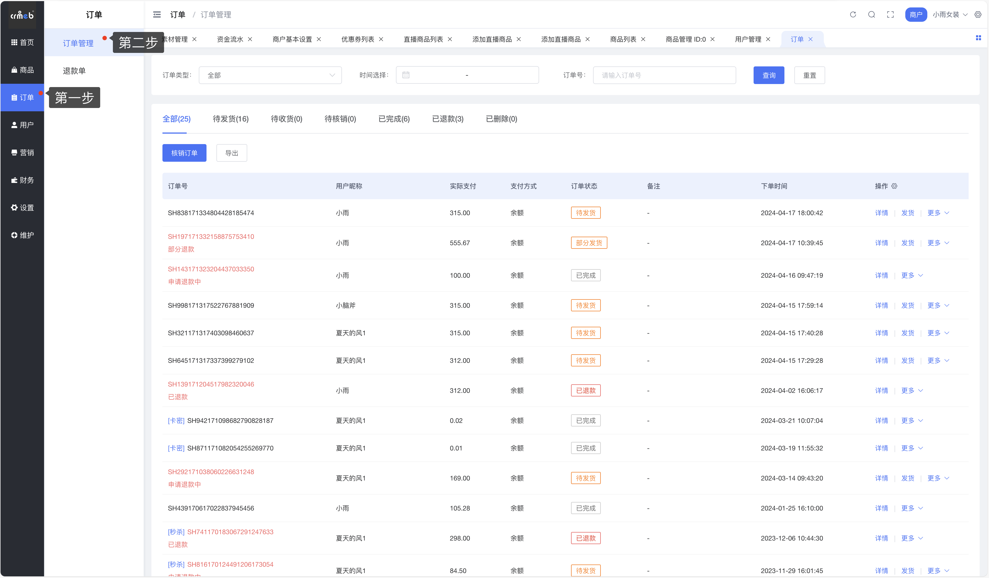
Task: Open search with the magnifier icon
Action: (x=872, y=15)
